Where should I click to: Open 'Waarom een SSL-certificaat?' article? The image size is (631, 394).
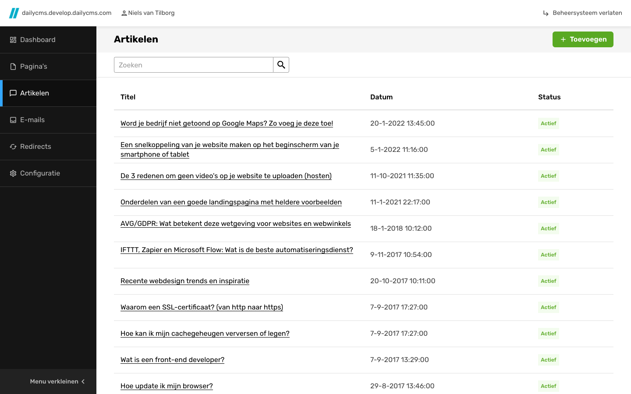tap(202, 307)
